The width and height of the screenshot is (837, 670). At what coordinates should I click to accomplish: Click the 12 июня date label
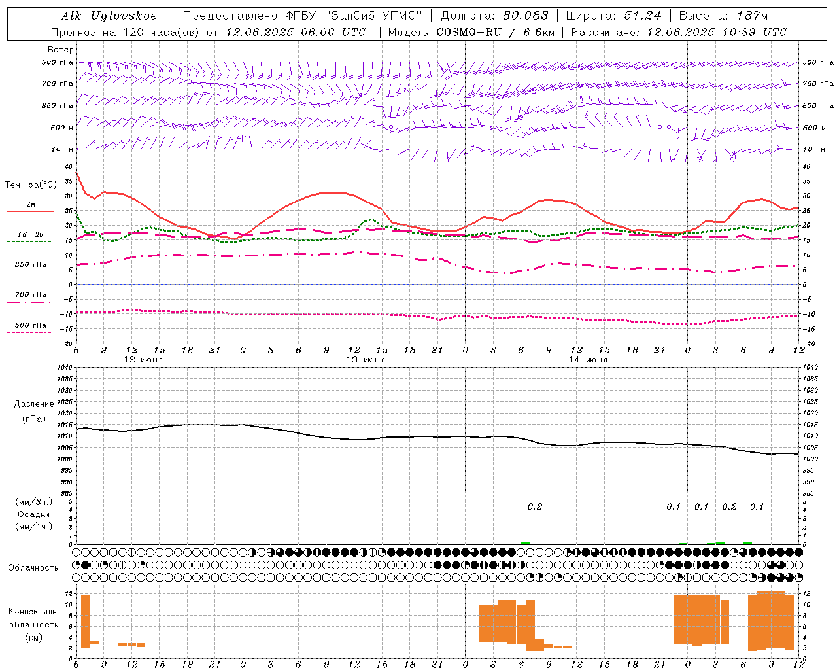tap(143, 360)
